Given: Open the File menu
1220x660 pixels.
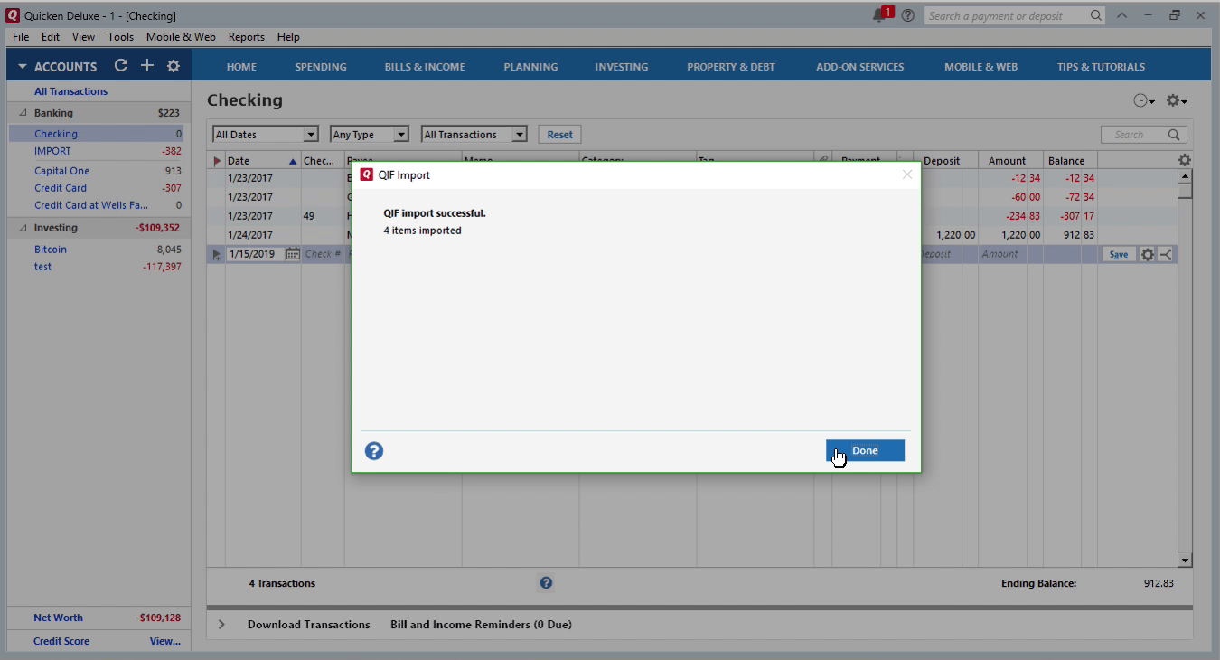Looking at the screenshot, I should click(x=21, y=37).
